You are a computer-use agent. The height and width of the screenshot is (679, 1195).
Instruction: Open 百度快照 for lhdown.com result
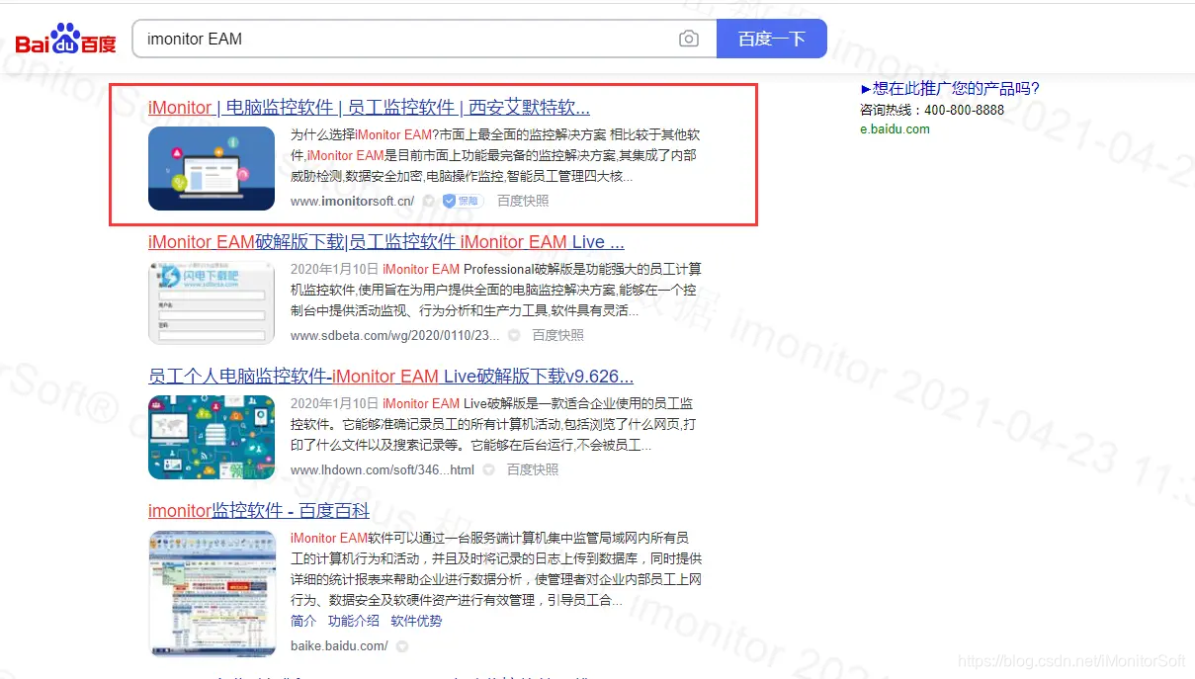coord(533,469)
